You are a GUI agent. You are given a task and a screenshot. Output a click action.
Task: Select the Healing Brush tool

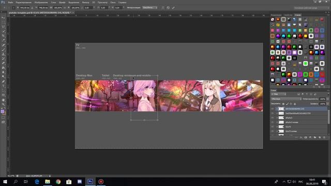pos(3,45)
